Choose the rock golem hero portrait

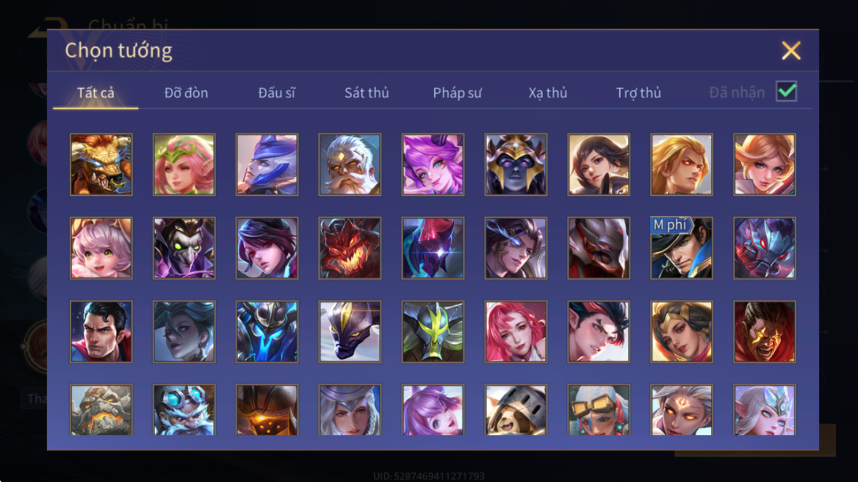[x=101, y=409]
